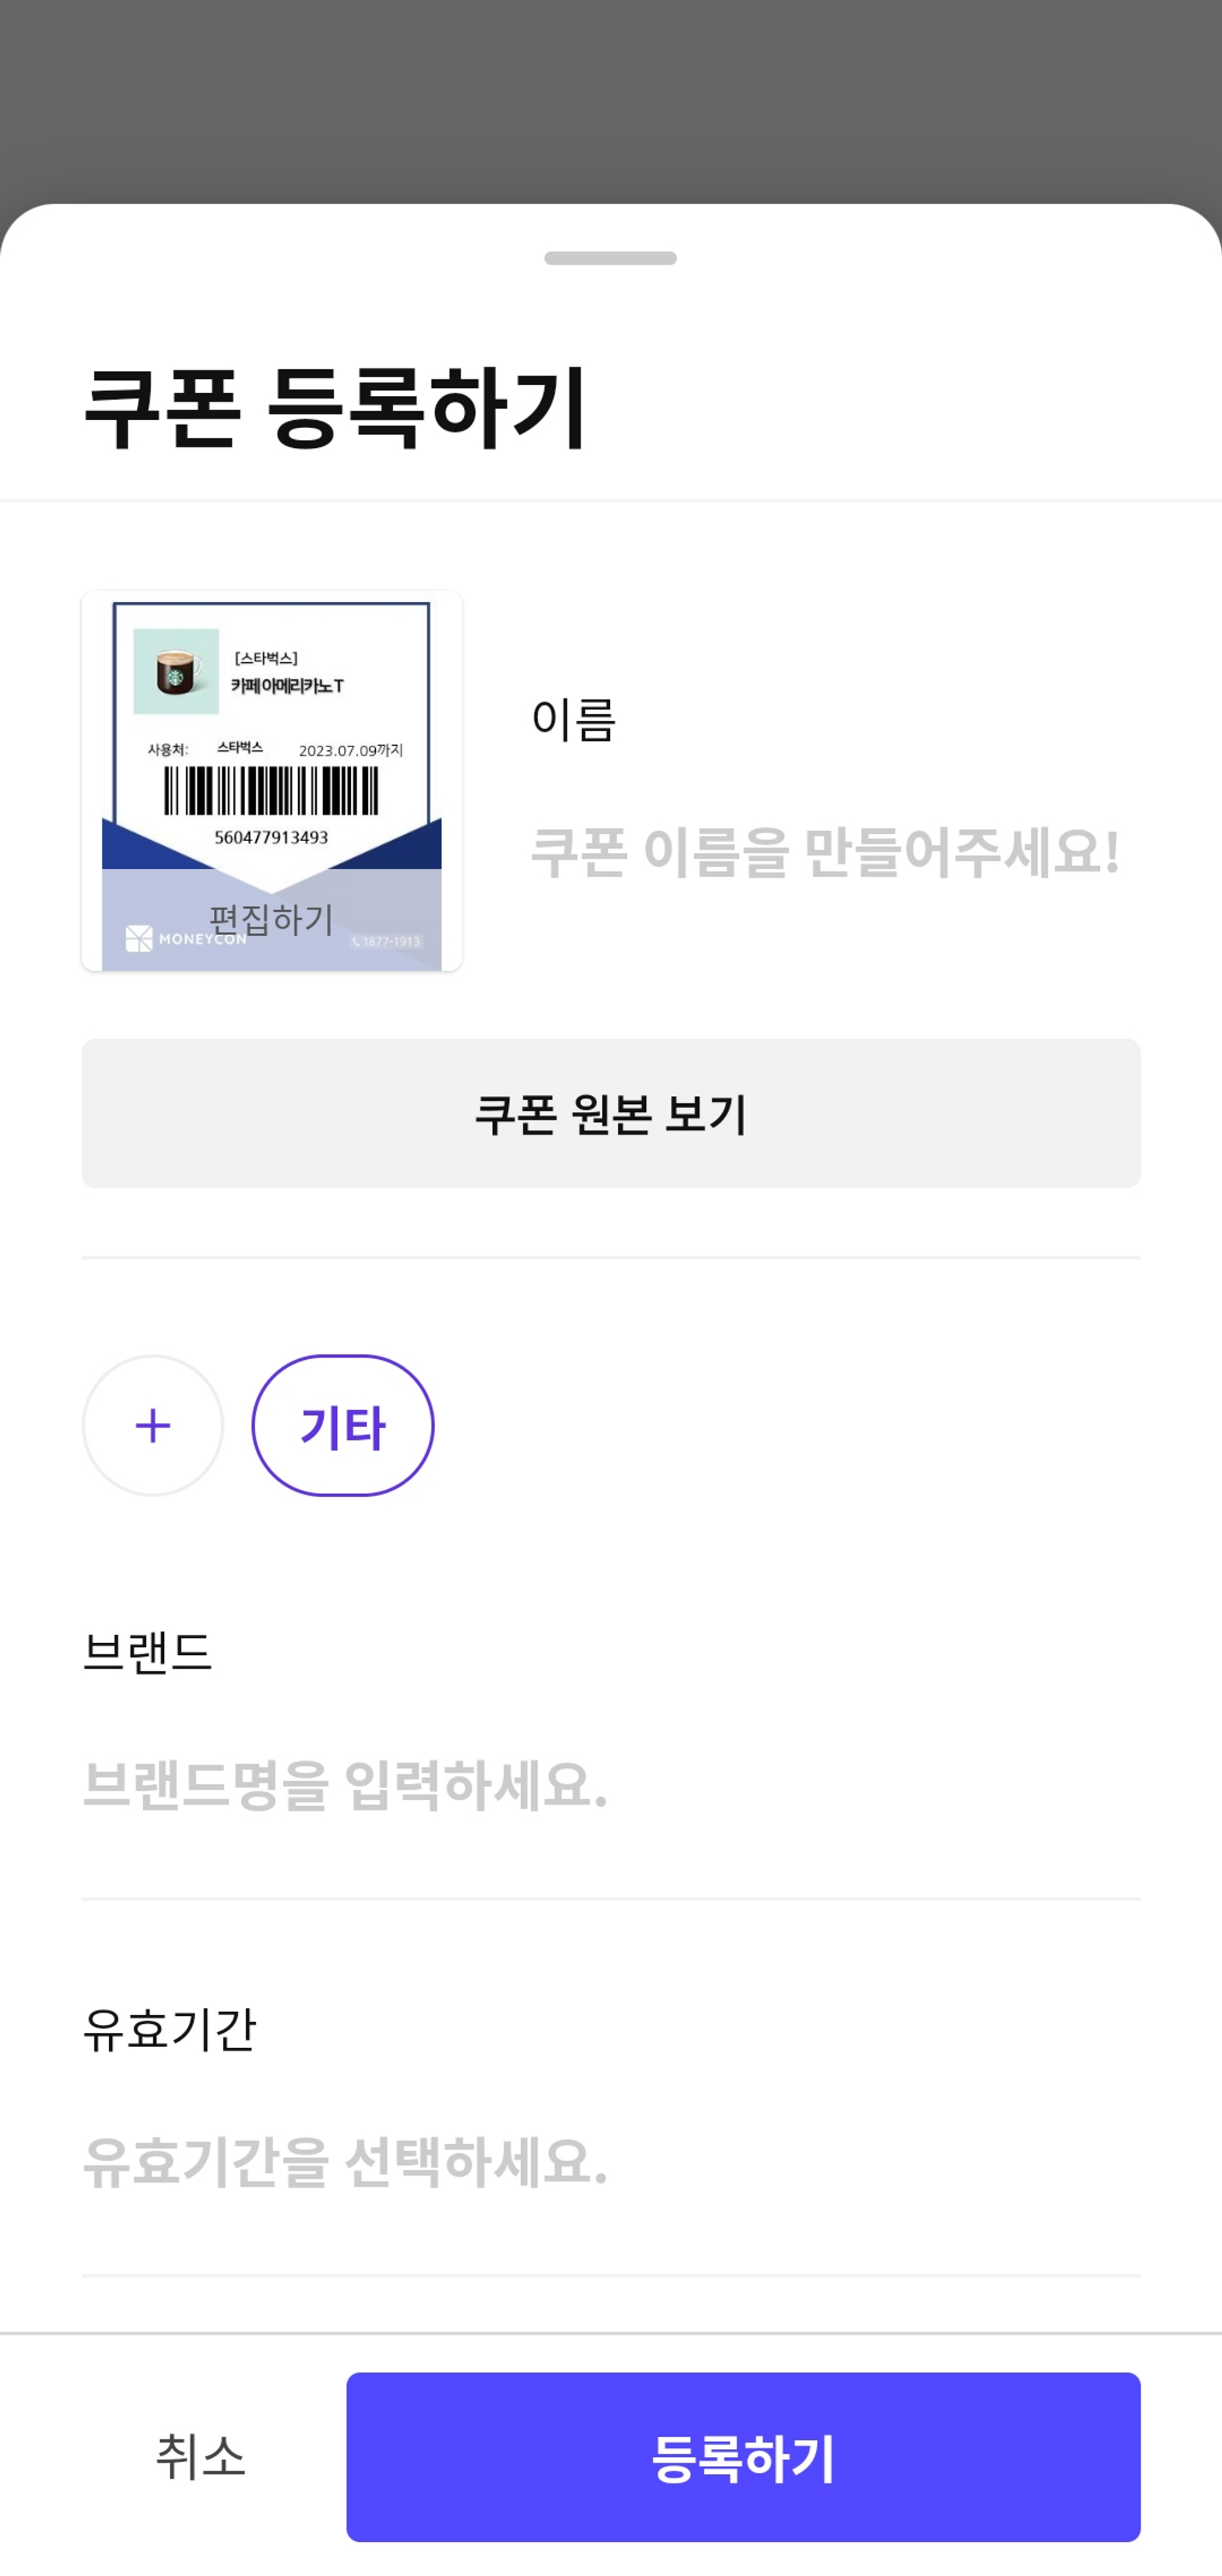Click the 유효기간 section label
This screenshot has height=2576, width=1222.
point(169,2029)
